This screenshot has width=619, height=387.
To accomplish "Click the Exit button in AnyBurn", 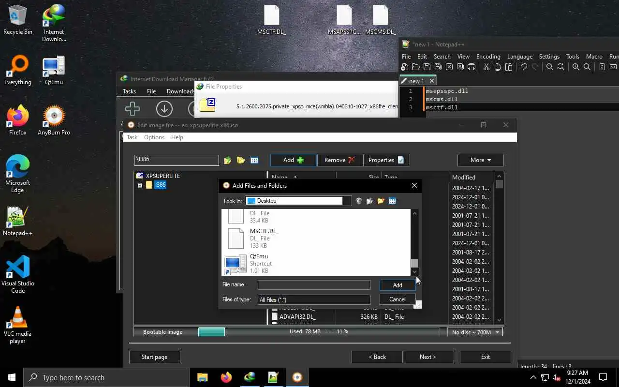I will point(486,357).
